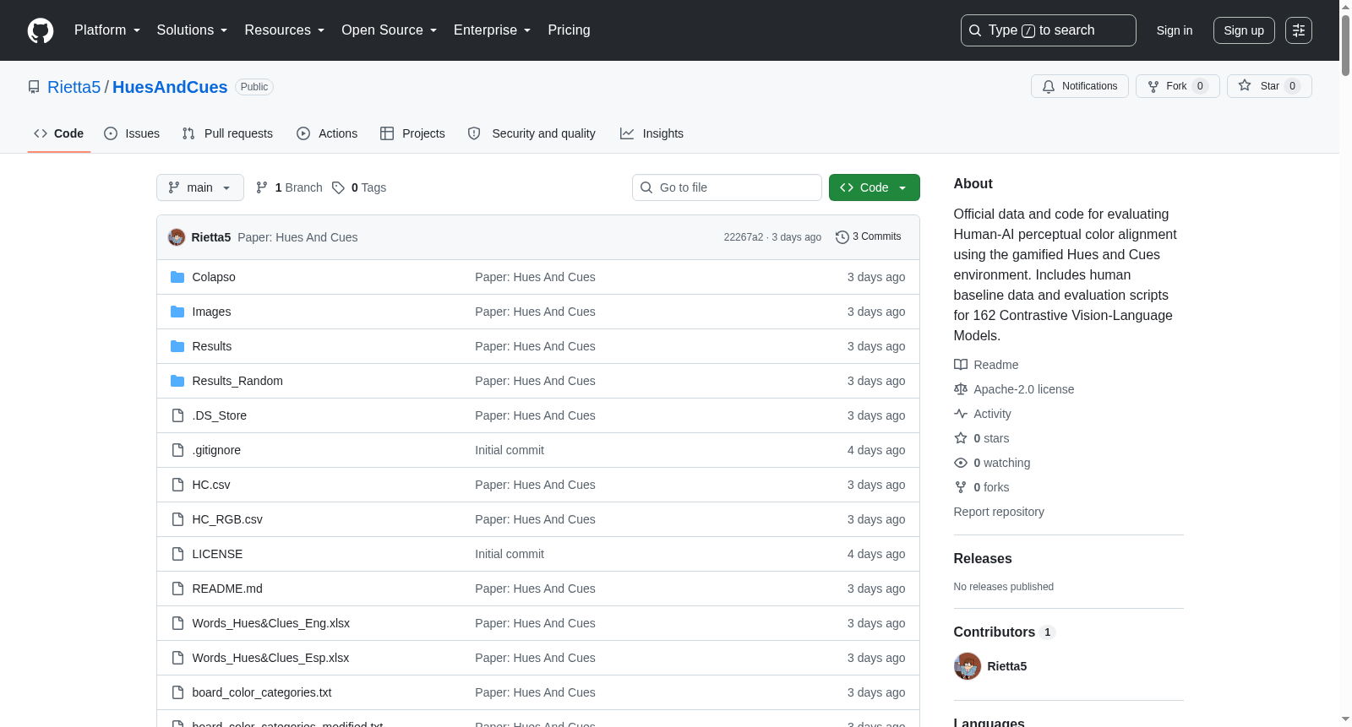Click the Words_Hues&Clues_Esp.xlsx file icon
This screenshot has width=1352, height=727.
click(x=177, y=658)
